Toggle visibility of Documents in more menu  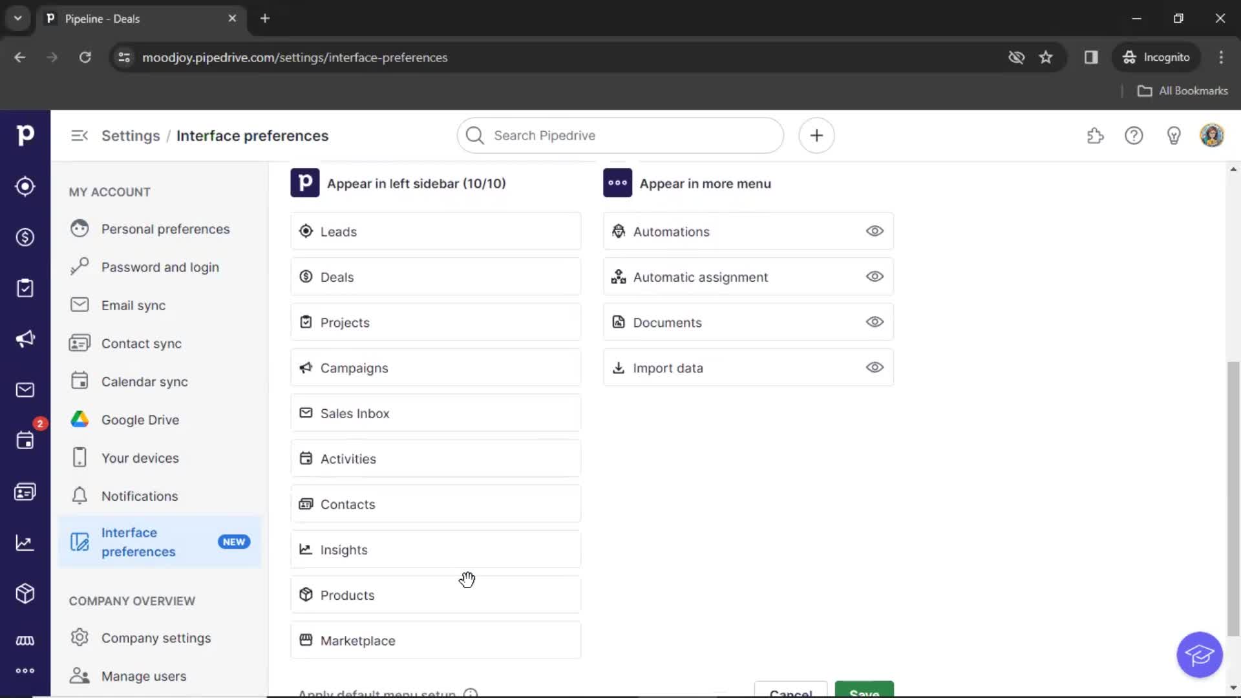click(875, 322)
